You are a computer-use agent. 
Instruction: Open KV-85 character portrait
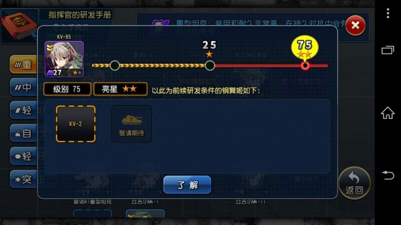[64, 59]
